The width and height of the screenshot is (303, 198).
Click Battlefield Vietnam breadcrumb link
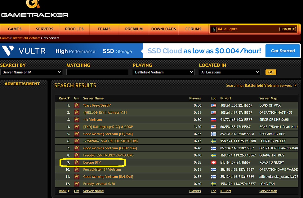(26, 38)
